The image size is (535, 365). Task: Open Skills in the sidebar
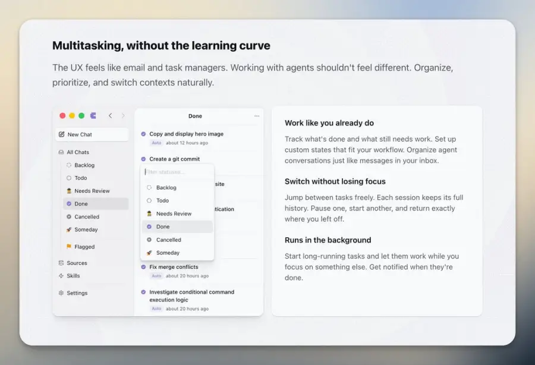[x=92, y=276]
